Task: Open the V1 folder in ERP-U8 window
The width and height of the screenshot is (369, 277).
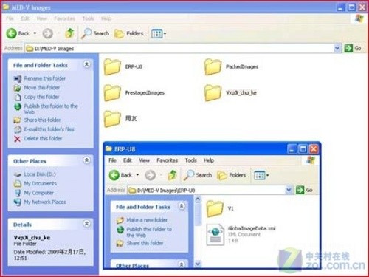Action: coord(220,208)
